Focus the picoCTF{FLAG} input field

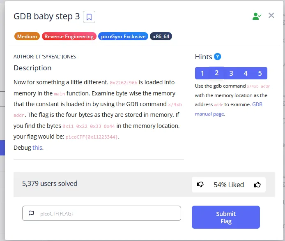(x=107, y=213)
